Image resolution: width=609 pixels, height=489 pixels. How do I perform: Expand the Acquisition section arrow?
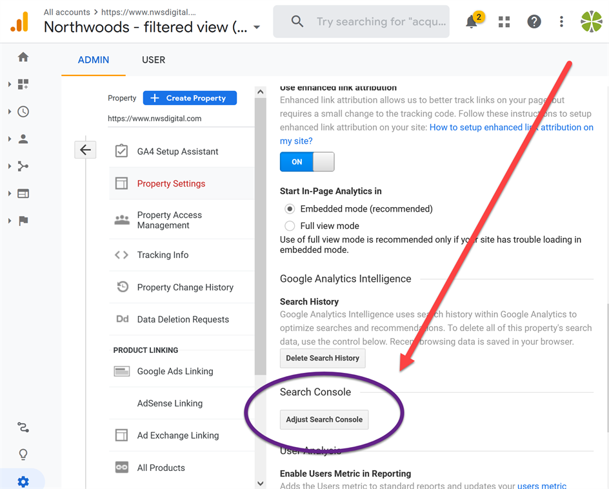click(x=10, y=166)
